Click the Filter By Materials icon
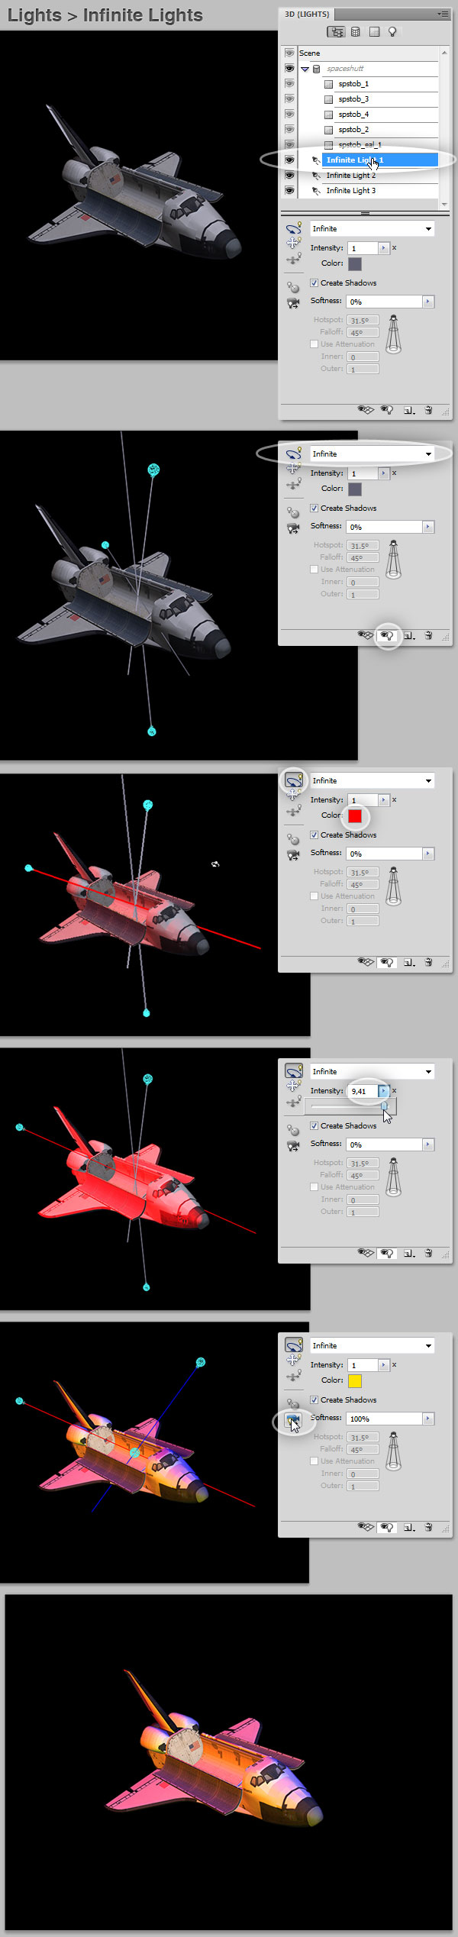This screenshot has height=1937, width=458. coord(374,32)
